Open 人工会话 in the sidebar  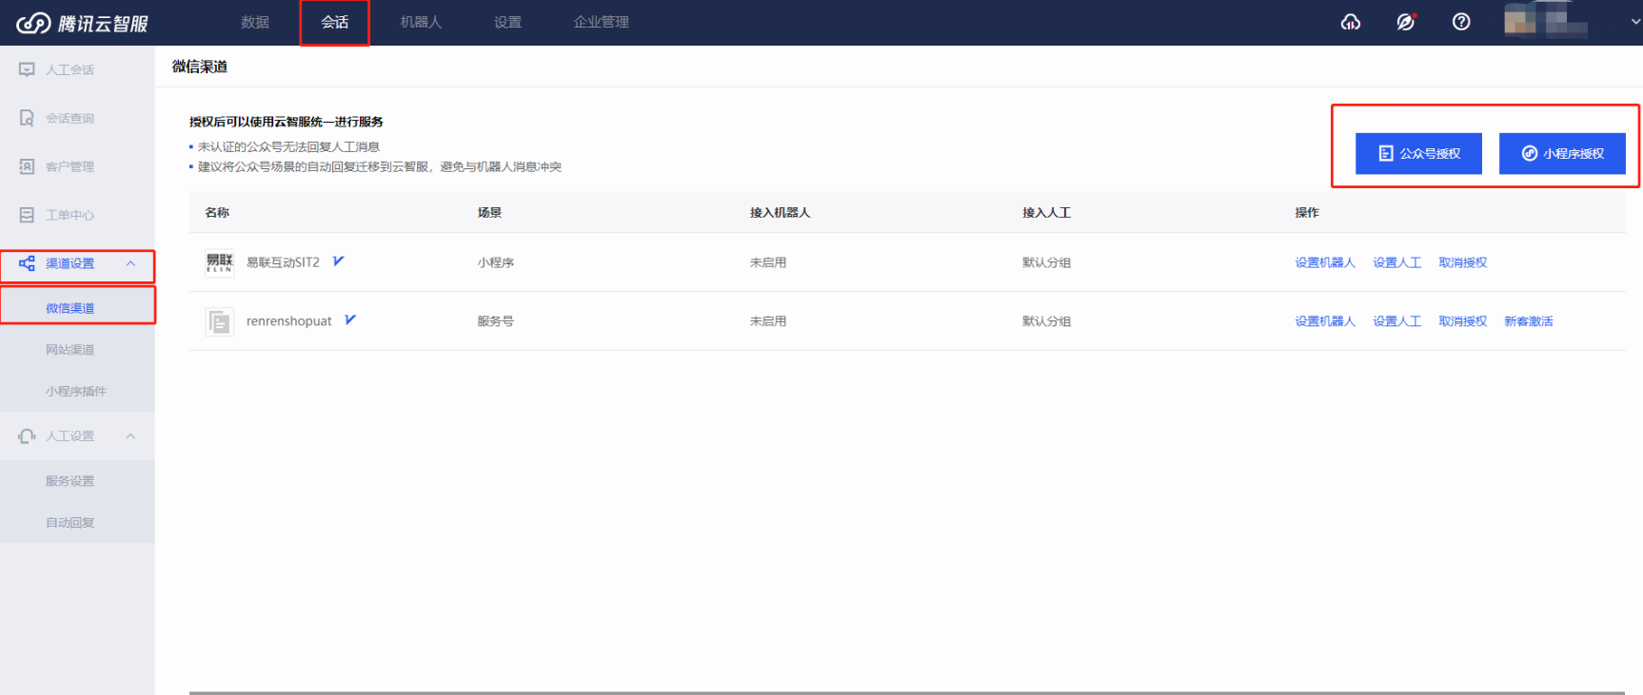click(69, 69)
